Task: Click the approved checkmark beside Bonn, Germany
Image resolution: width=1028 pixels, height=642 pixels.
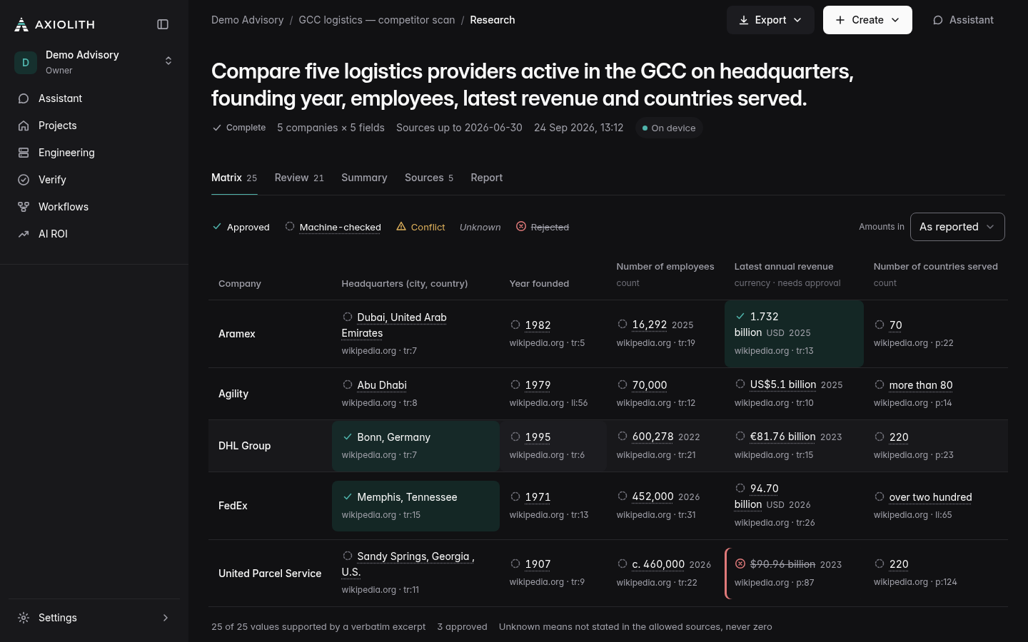Action: coord(348,437)
